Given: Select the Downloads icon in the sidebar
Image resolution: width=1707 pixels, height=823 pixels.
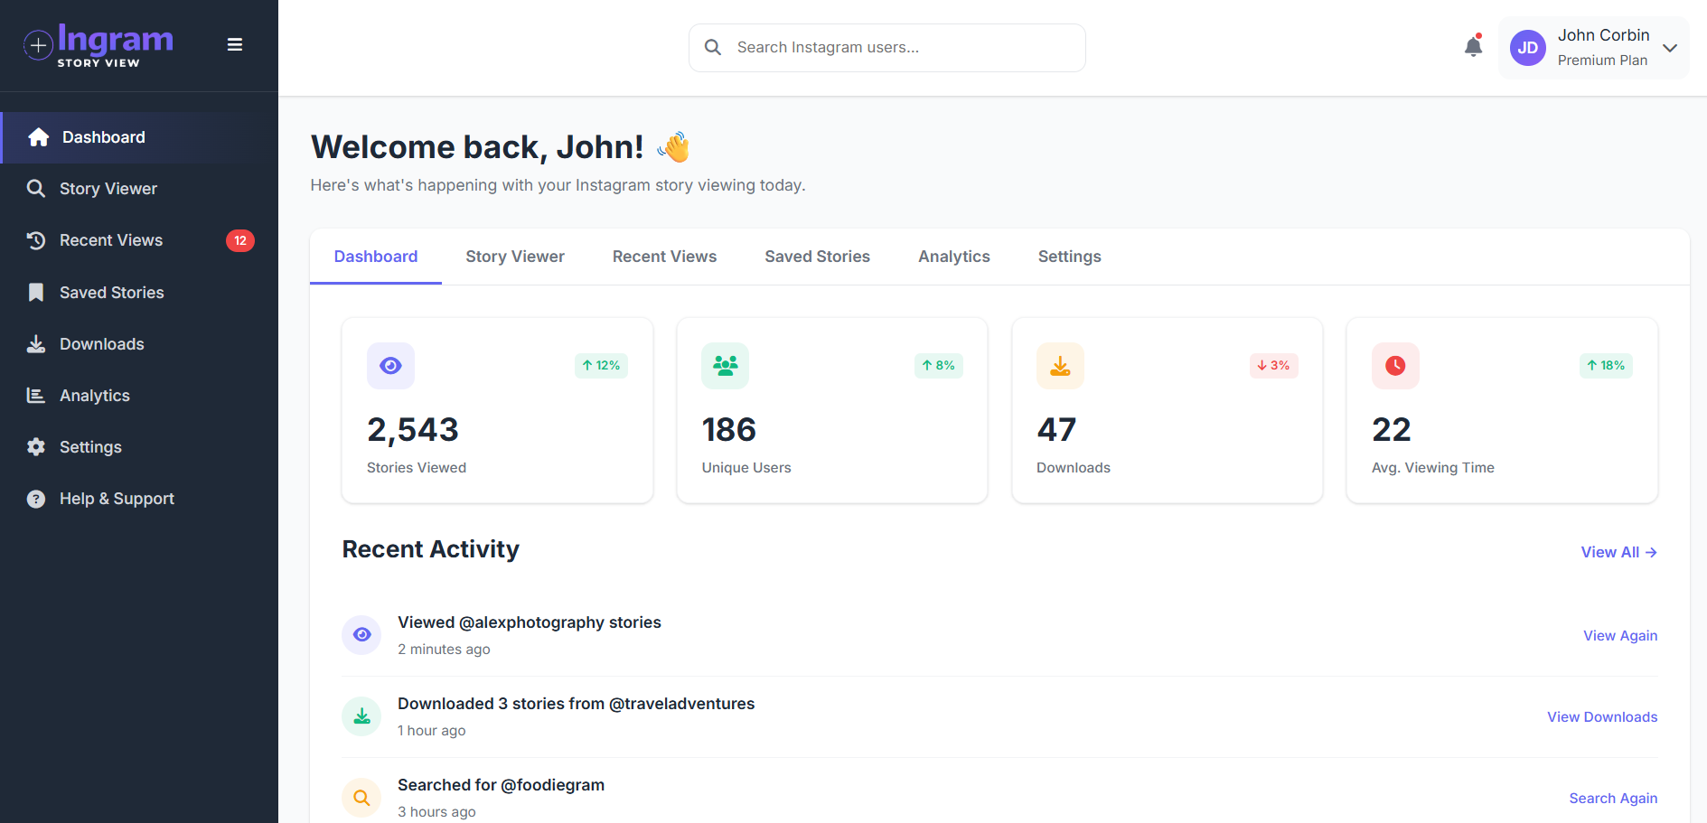Looking at the screenshot, I should click(36, 343).
